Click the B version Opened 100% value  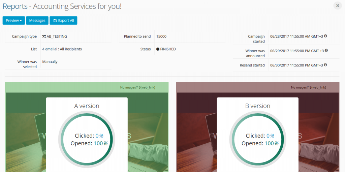(x=272, y=143)
